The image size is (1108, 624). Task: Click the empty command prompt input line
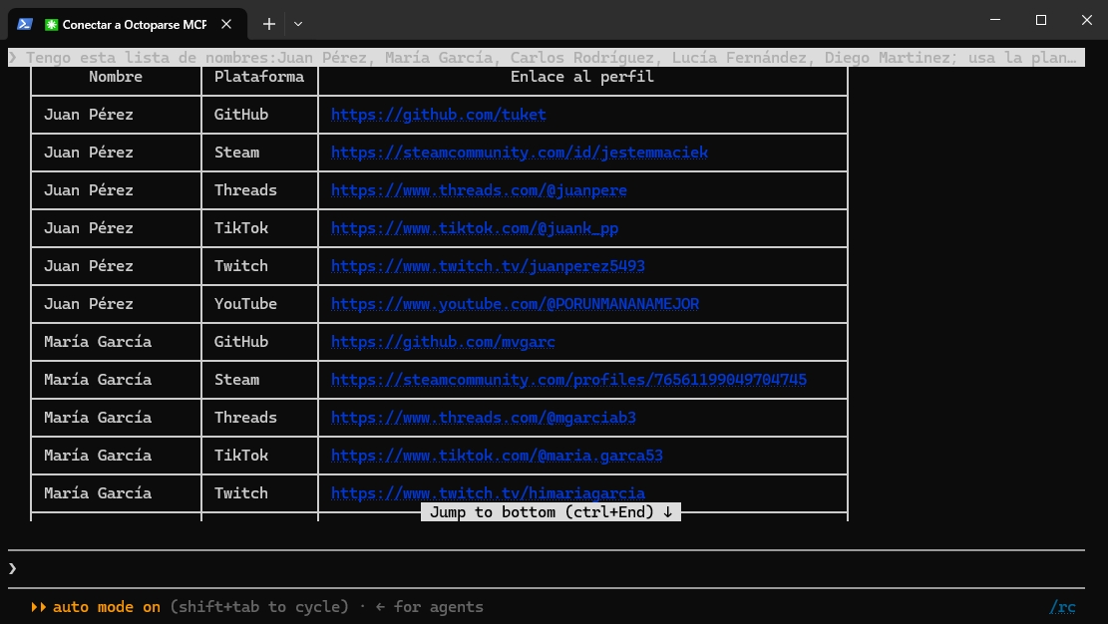click(547, 569)
